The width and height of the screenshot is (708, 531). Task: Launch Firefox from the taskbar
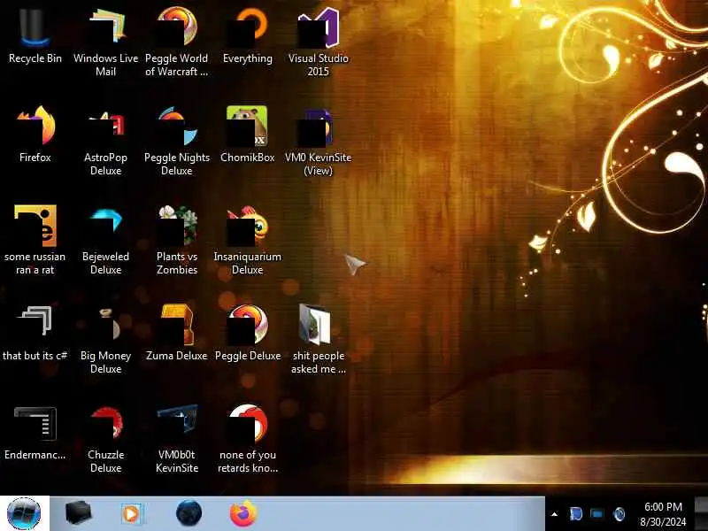[x=243, y=513]
